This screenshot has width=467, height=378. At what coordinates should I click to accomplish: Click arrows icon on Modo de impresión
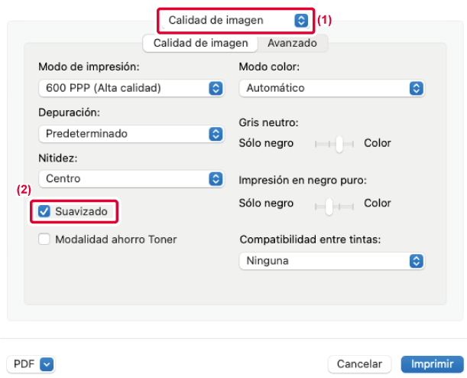215,88
